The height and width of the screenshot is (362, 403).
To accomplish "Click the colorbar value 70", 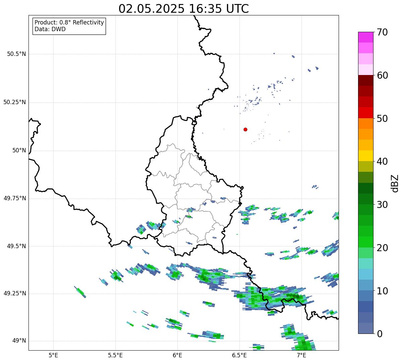I will (x=382, y=32).
